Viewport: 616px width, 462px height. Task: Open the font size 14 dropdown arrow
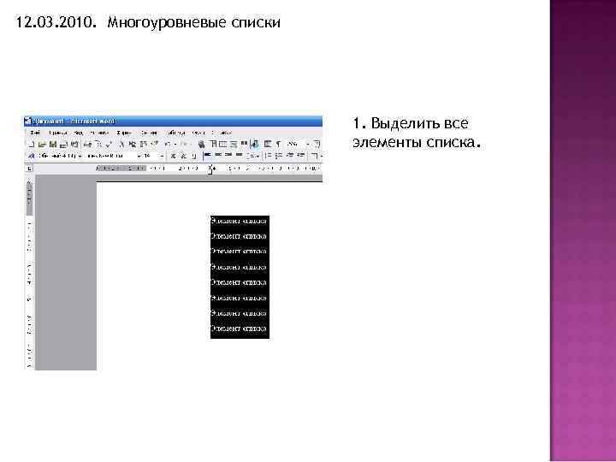[x=162, y=156]
